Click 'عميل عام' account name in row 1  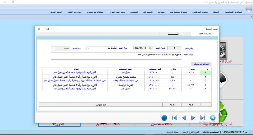[x=126, y=73]
